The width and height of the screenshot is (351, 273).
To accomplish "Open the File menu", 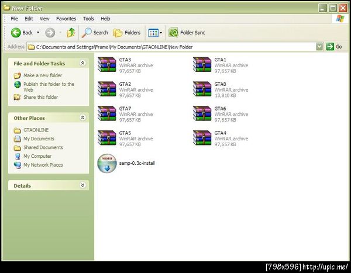I will pyautogui.click(x=14, y=19).
